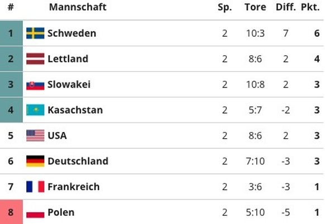Image resolution: width=325 pixels, height=224 pixels.
Task: Sort by the Tore column header
Action: (255, 7)
